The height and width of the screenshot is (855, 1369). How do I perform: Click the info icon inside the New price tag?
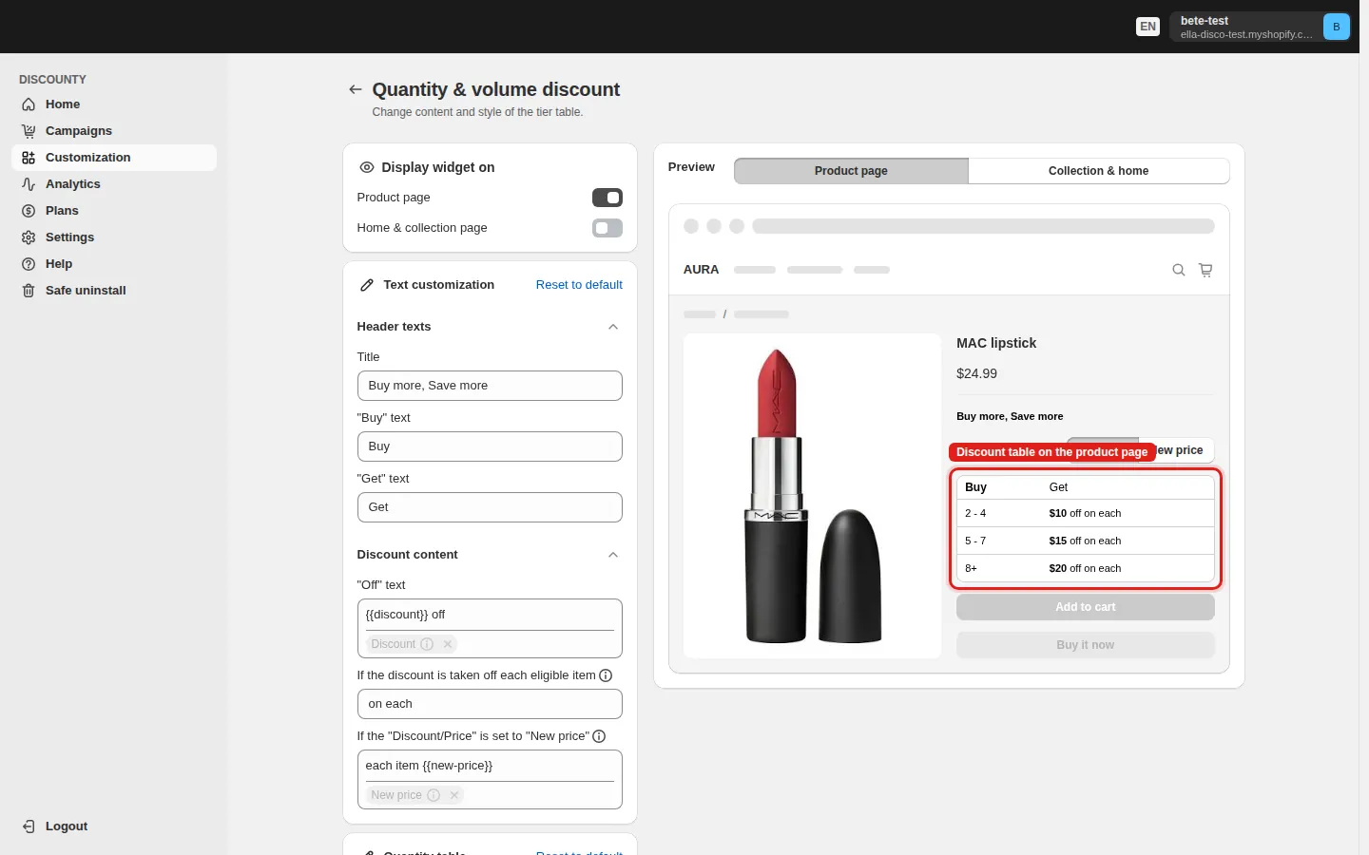pos(434,795)
